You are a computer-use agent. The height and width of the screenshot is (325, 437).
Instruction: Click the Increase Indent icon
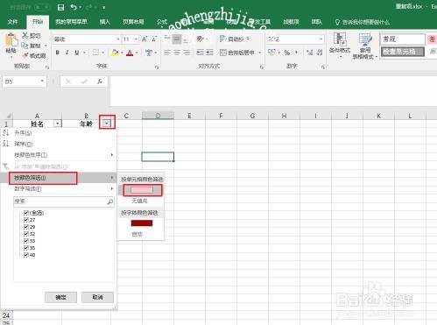point(209,53)
